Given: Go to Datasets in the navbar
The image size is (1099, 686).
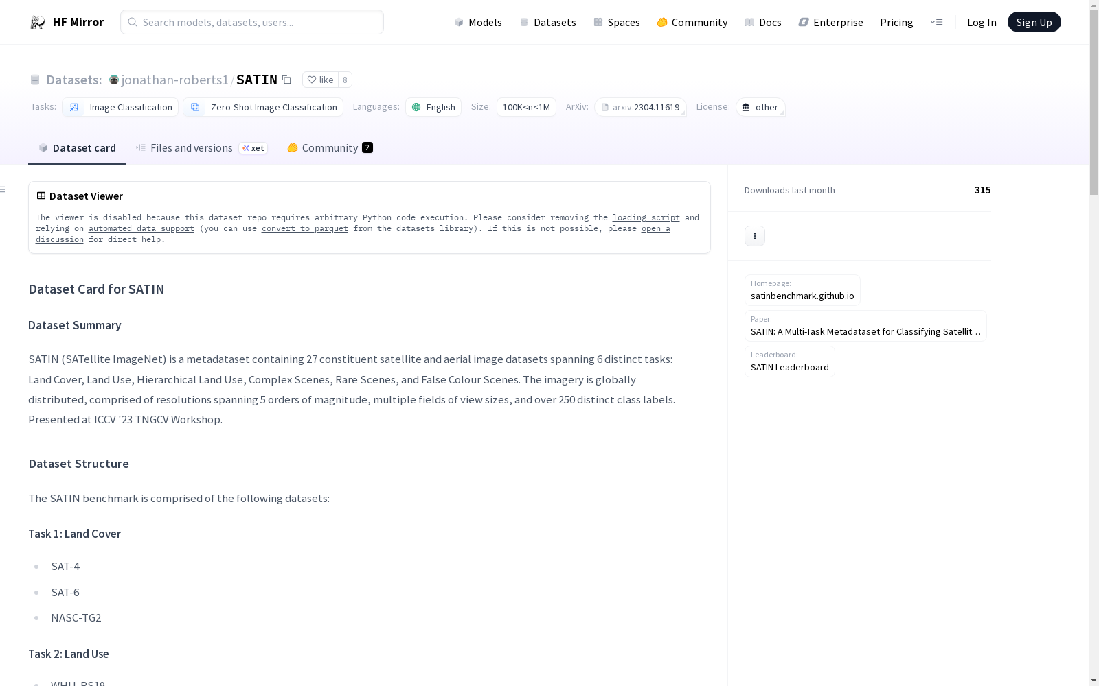Looking at the screenshot, I should pyautogui.click(x=547, y=22).
